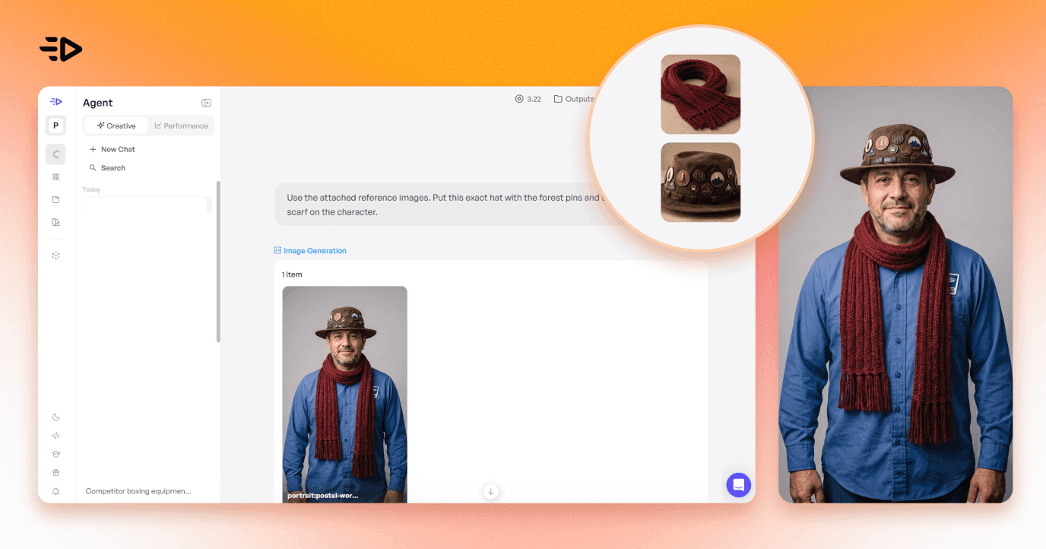Click the 'Today' section label
Image resolution: width=1046 pixels, height=549 pixels.
[92, 189]
